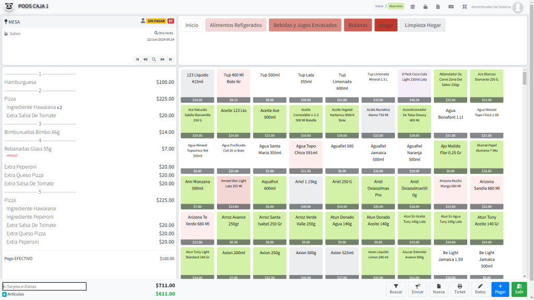Click the Articulos count label
This screenshot has height=300, width=534.
[16, 294]
